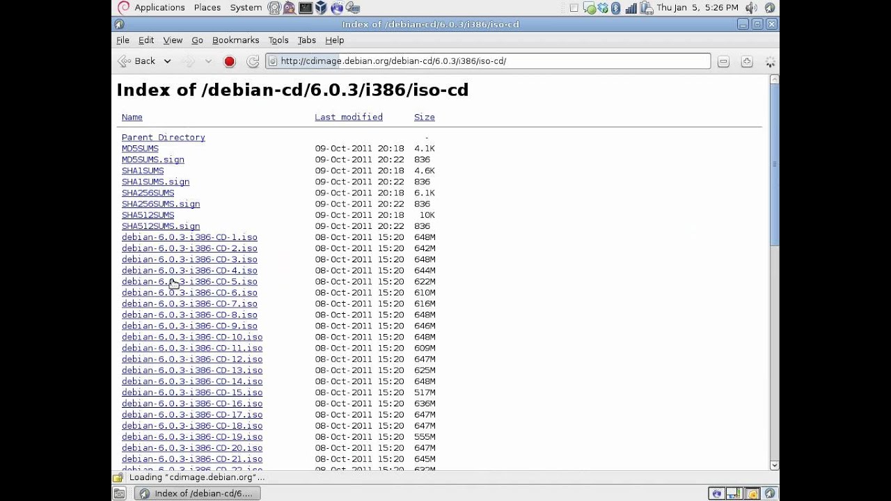The height and width of the screenshot is (501, 891).
Task: Open the Edit menu
Action: pyautogui.click(x=146, y=40)
